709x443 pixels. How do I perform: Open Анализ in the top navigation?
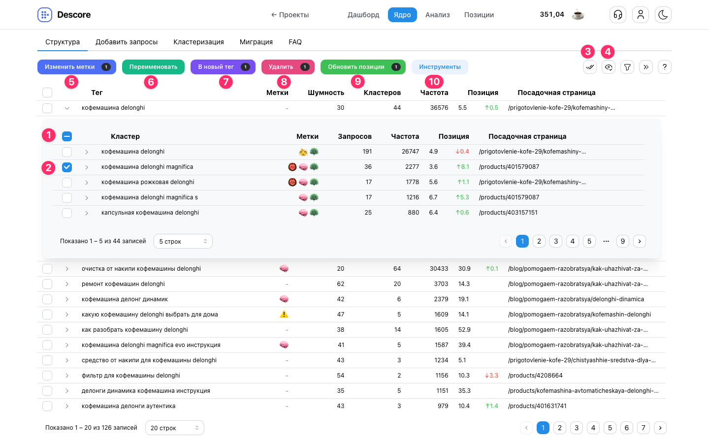coord(438,15)
